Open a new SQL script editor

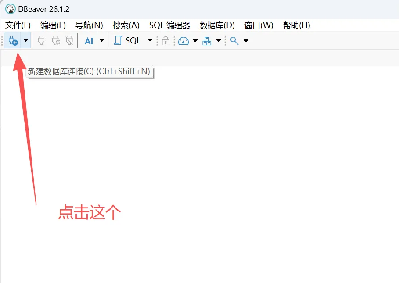click(x=127, y=40)
